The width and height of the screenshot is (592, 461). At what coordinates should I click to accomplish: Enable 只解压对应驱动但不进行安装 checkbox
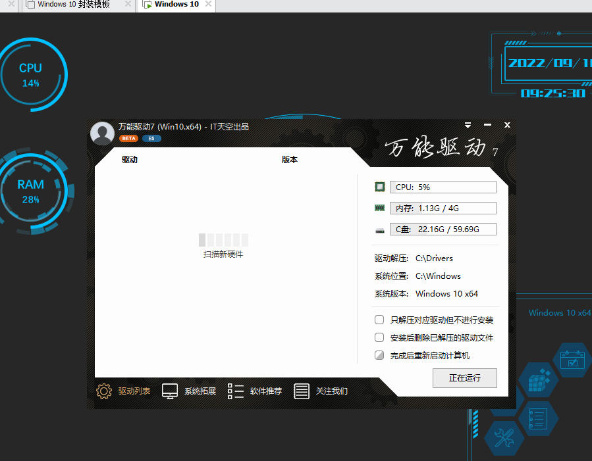[379, 320]
